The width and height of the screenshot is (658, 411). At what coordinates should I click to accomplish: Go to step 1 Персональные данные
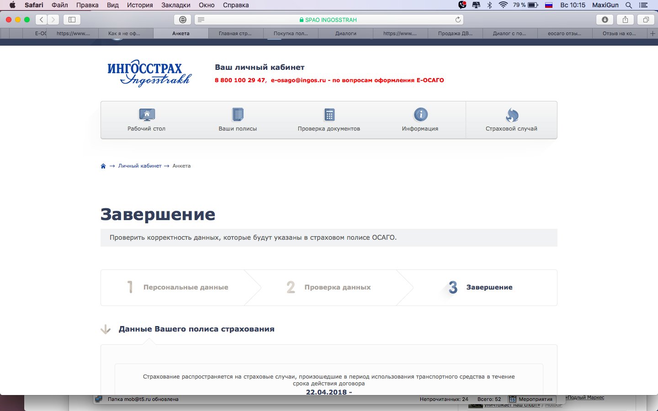pos(186,287)
